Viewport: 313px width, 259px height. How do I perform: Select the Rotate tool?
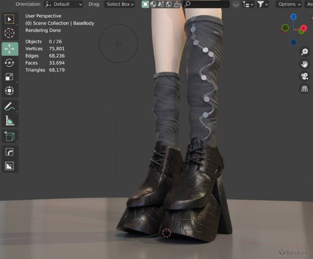coord(9,63)
